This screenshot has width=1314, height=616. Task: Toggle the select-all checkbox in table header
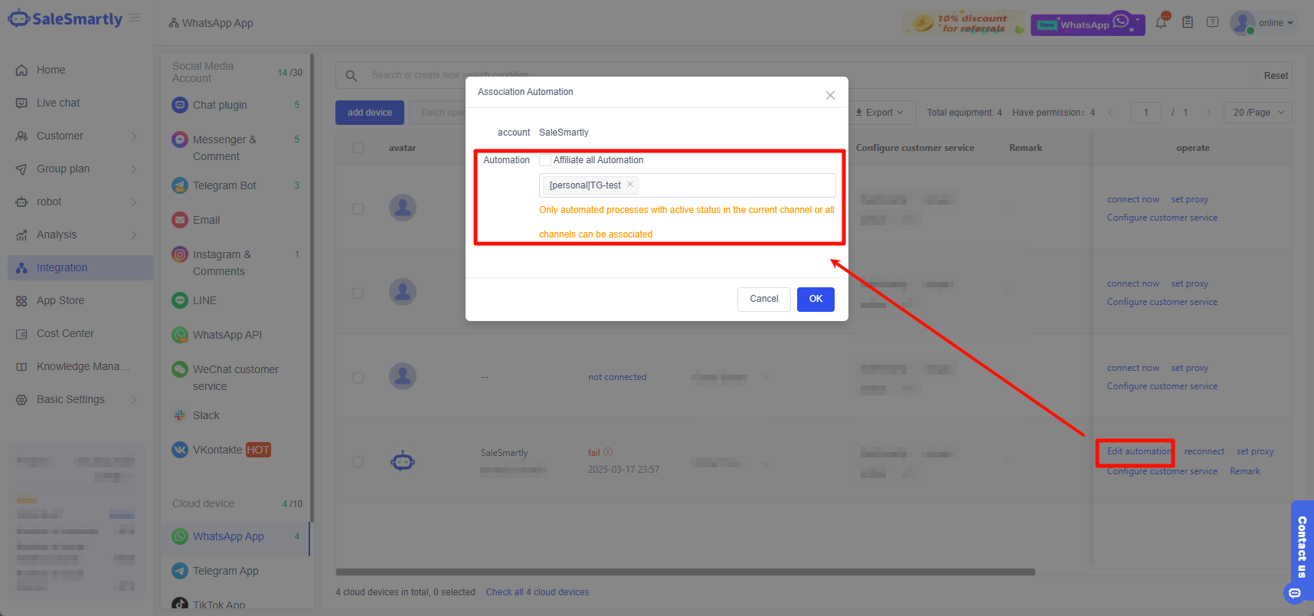(x=358, y=148)
